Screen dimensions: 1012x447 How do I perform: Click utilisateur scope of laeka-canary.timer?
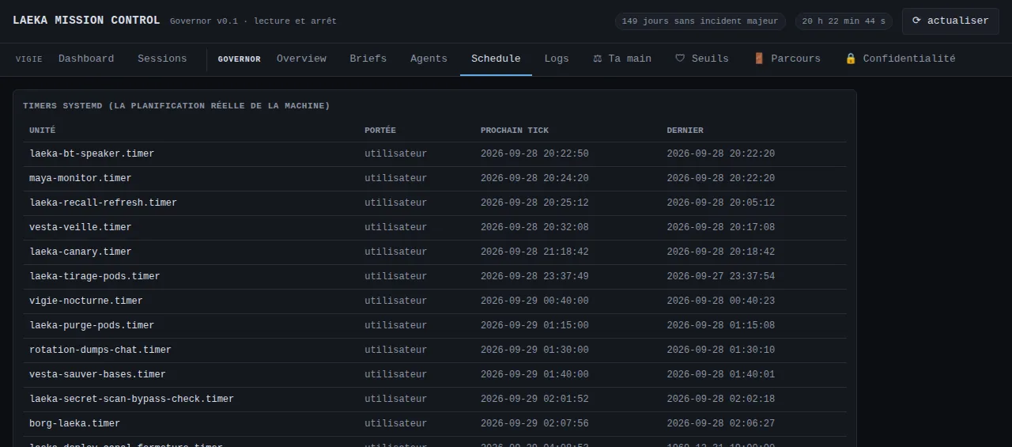(395, 252)
